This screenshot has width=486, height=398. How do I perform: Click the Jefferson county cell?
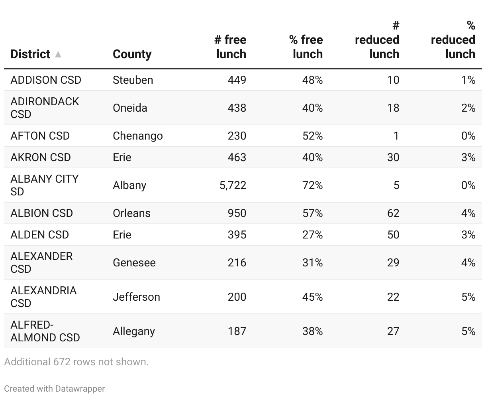(x=136, y=297)
